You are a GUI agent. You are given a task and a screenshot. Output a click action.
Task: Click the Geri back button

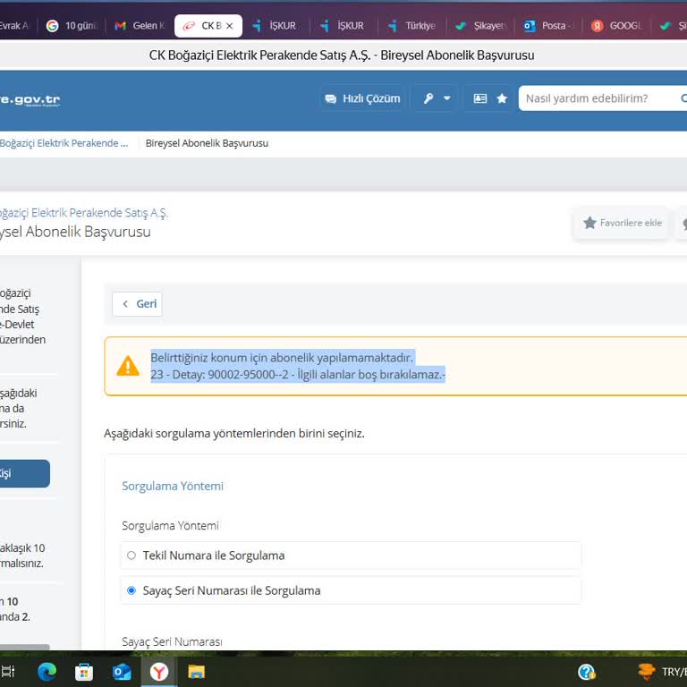137,304
